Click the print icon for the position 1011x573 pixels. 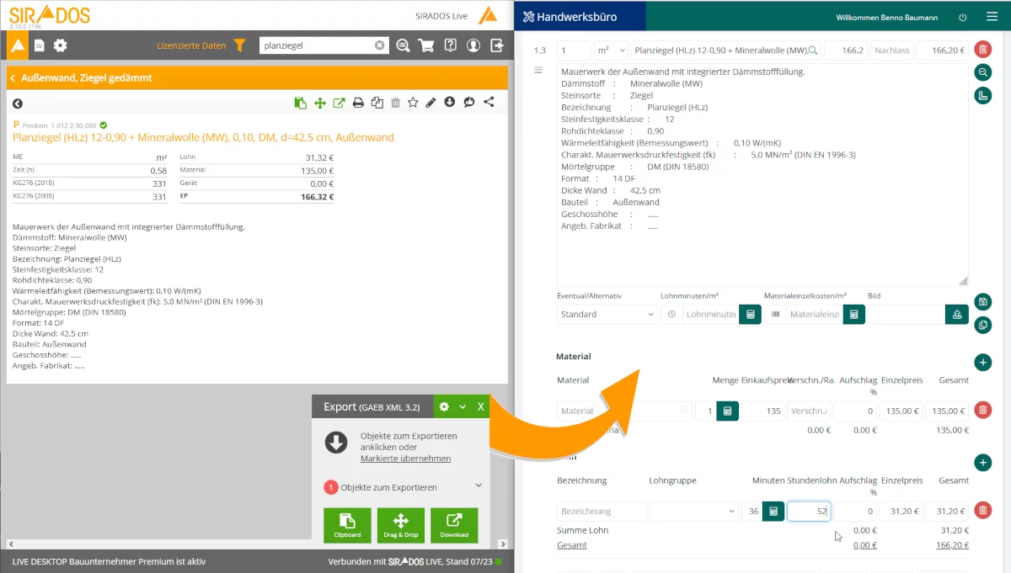click(358, 103)
